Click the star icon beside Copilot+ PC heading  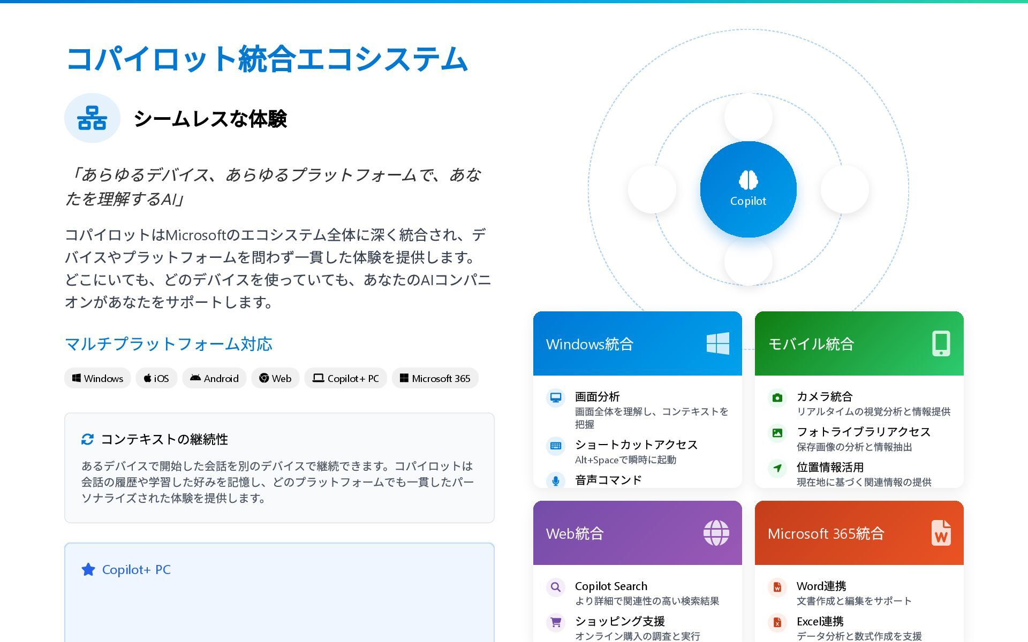(88, 570)
